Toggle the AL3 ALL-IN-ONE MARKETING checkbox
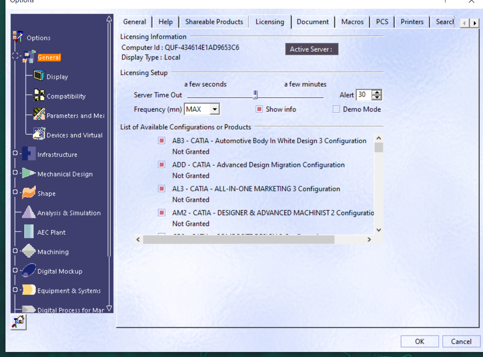The height and width of the screenshot is (357, 483). [x=162, y=189]
